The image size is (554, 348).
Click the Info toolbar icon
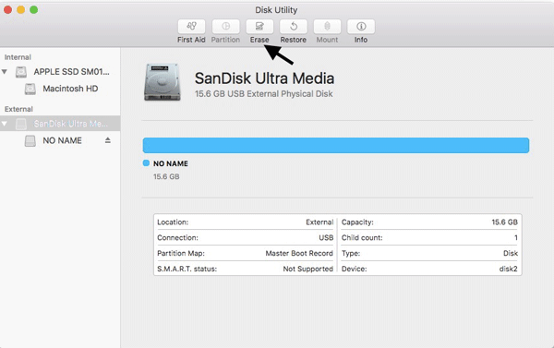(361, 26)
